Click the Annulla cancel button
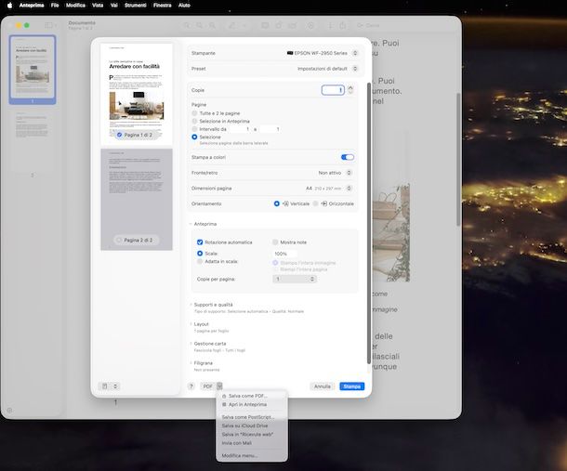 click(322, 386)
